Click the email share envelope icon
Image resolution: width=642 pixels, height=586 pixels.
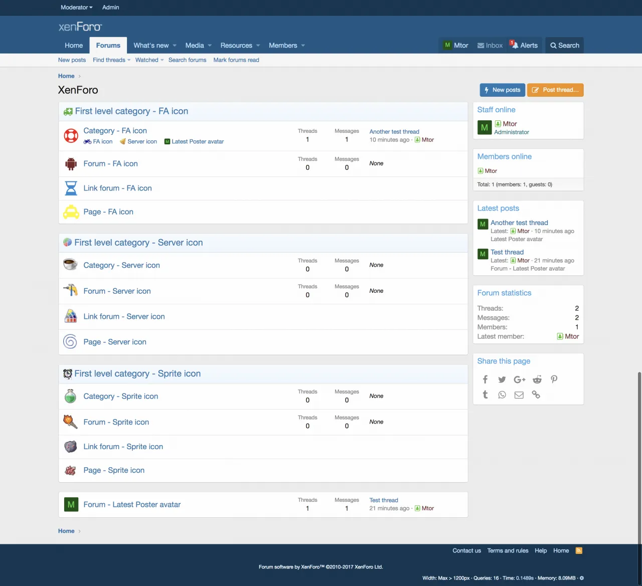click(x=519, y=395)
